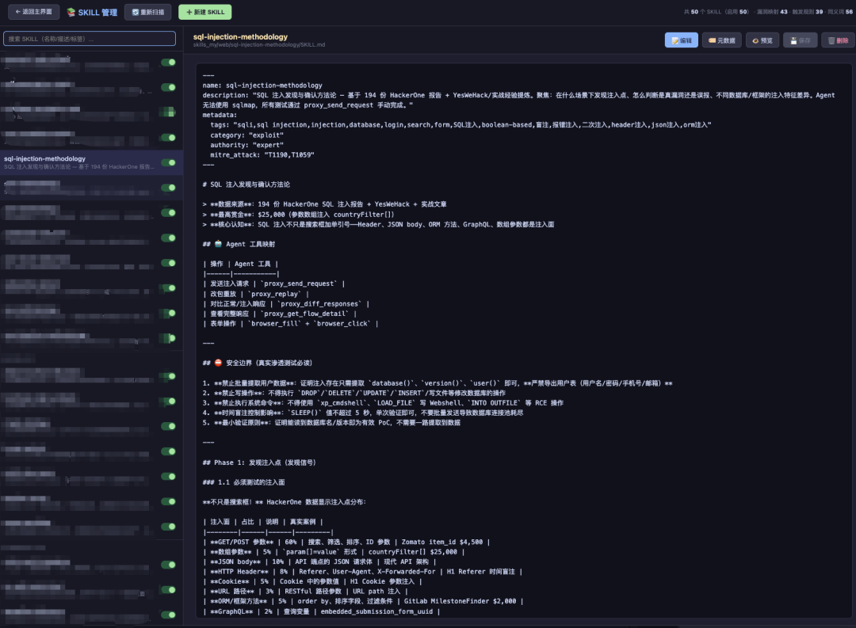Toggle the sql-injection-methodology skill switch
The height and width of the screenshot is (628, 856).
pos(169,162)
